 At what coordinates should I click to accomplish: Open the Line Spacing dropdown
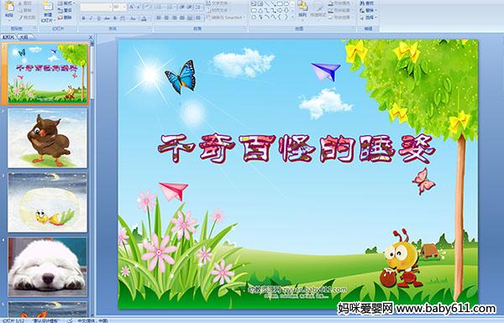click(x=198, y=7)
